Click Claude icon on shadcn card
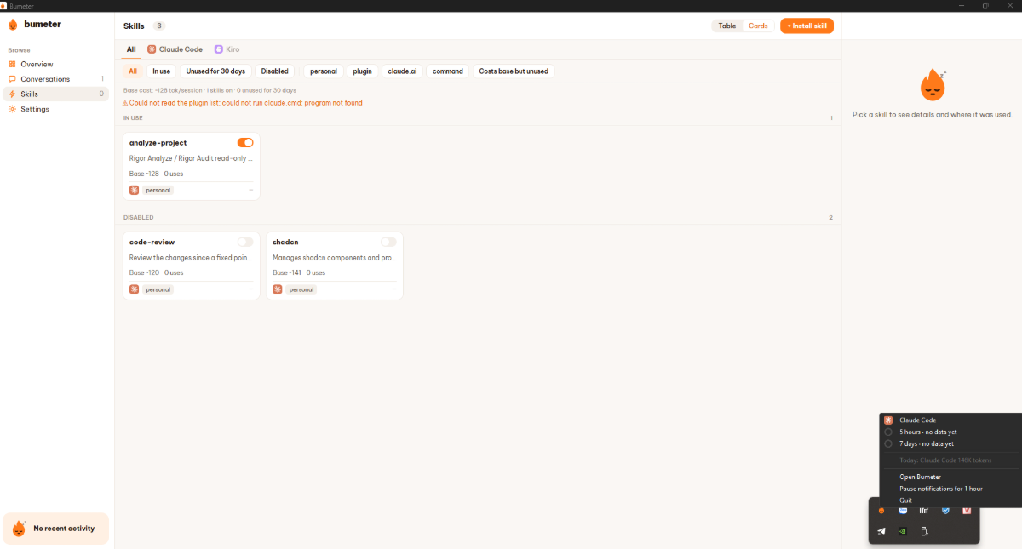The image size is (1022, 549). 277,289
